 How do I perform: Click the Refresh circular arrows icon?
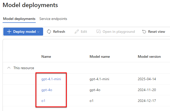click(x=49, y=32)
